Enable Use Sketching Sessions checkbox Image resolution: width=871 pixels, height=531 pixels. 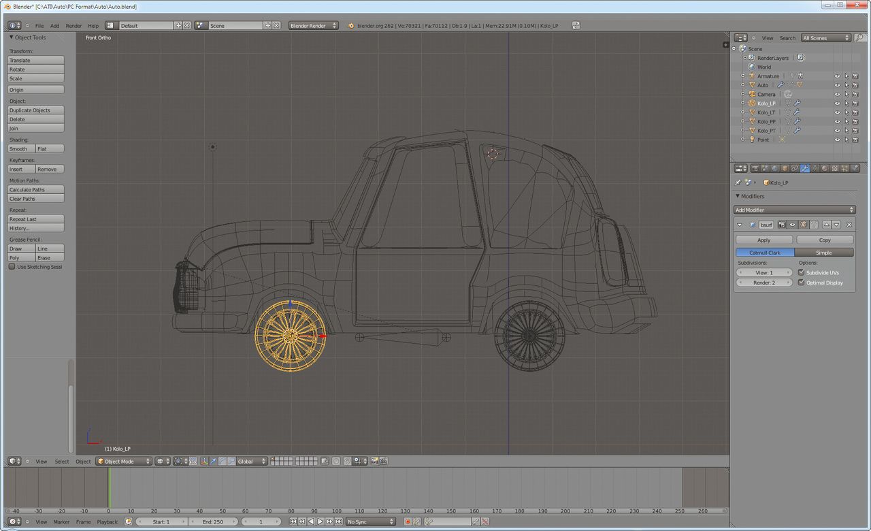point(12,267)
